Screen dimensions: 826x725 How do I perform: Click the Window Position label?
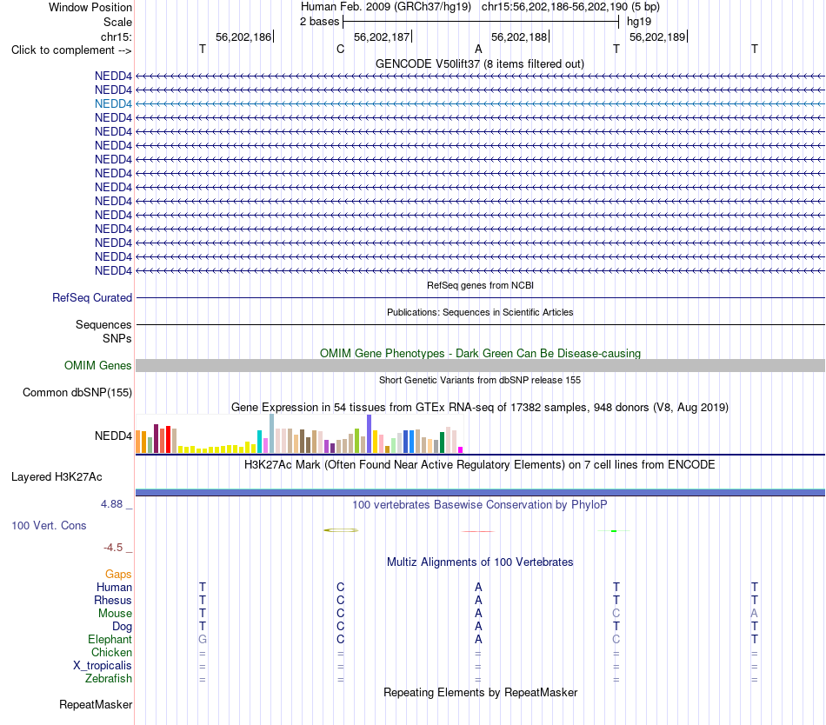point(90,7)
